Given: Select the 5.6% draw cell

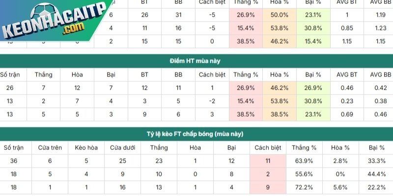Looking at the screenshot, I should (340, 186).
